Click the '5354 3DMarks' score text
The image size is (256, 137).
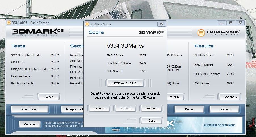pos(125,46)
